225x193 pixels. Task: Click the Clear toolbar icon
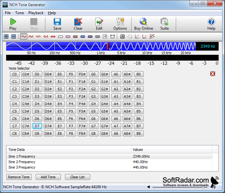point(78,24)
